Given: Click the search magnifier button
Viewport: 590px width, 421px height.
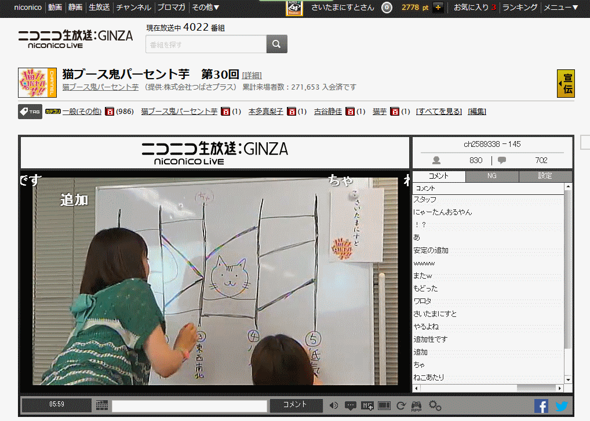Looking at the screenshot, I should (276, 44).
